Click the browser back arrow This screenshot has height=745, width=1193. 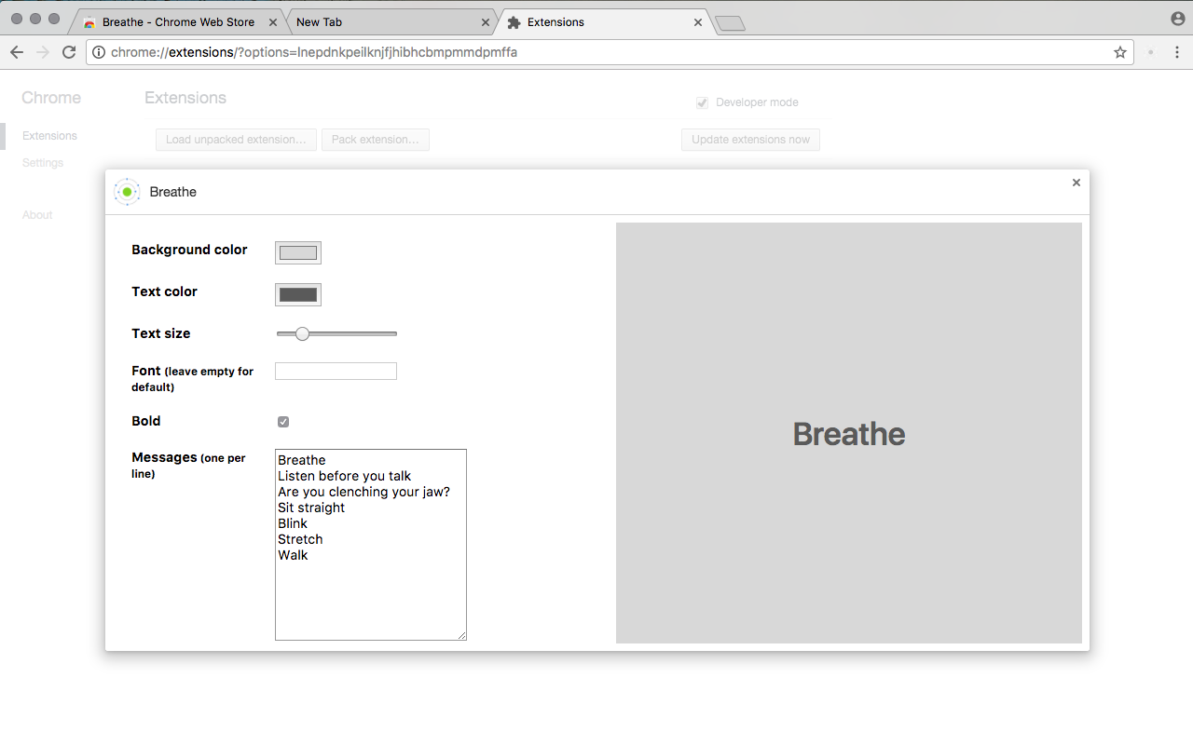click(17, 52)
